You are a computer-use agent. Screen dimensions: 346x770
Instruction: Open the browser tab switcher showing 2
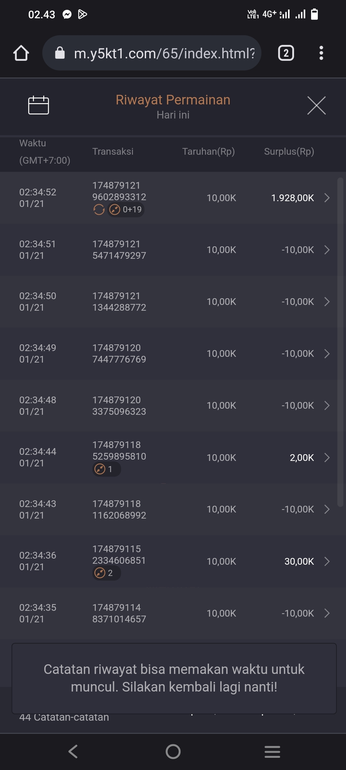pos(286,53)
